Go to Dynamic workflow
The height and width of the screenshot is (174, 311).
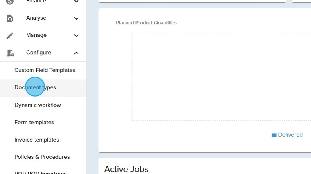(x=38, y=105)
